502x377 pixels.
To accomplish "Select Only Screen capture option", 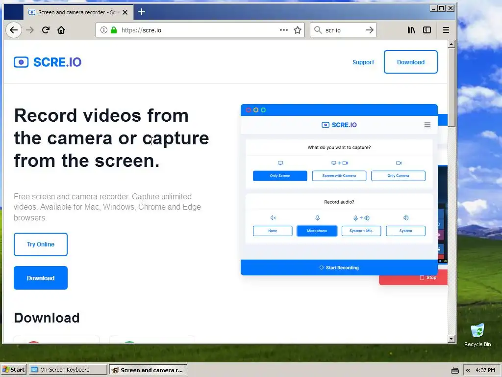I will point(280,176).
